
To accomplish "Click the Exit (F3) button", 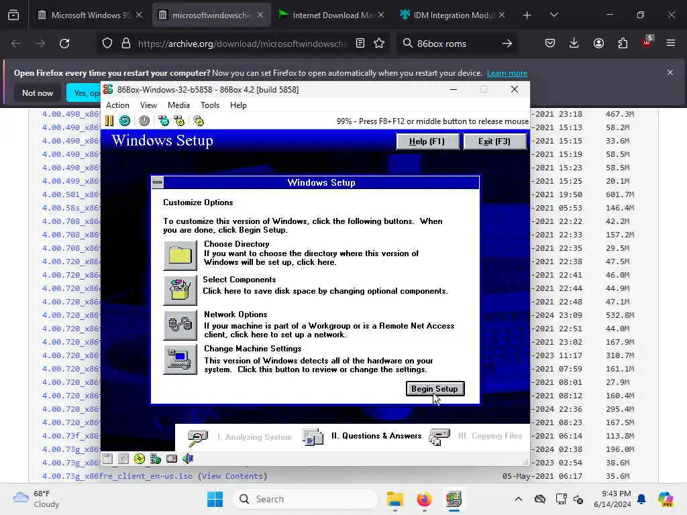I will pos(494,141).
